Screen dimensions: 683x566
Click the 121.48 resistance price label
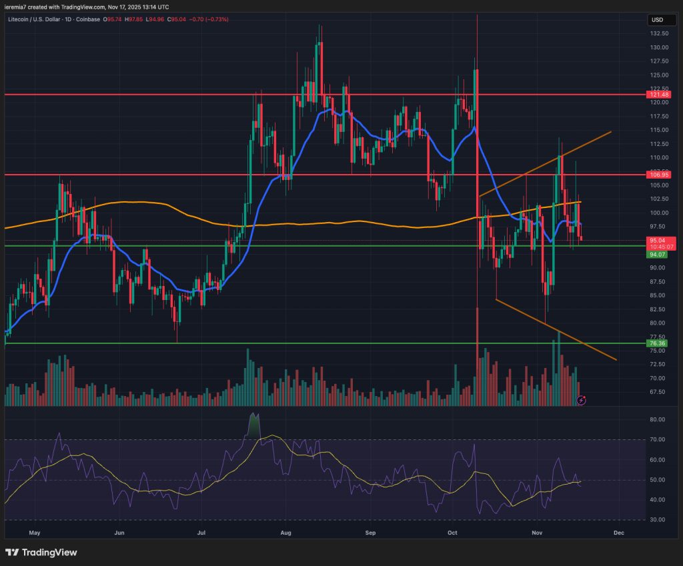(x=658, y=95)
